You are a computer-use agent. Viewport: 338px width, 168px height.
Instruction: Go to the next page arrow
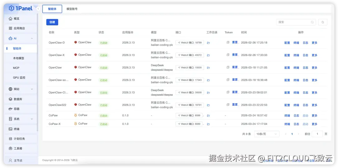click(x=298, y=134)
